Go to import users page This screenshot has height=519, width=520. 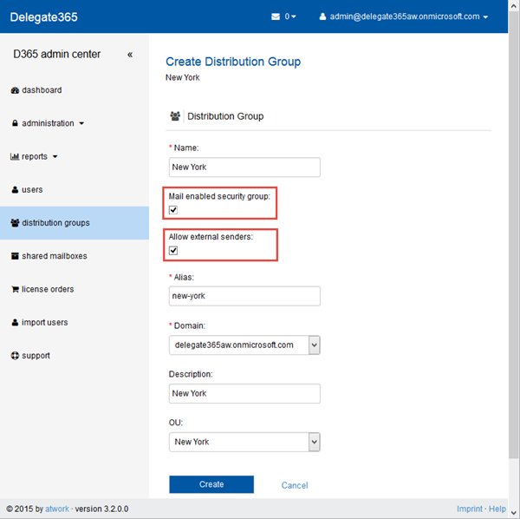click(44, 323)
